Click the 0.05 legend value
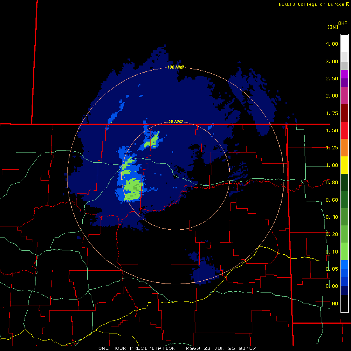Screen dimensions: 351x351 pyautogui.click(x=332, y=269)
